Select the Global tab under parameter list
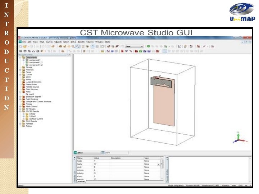The width and height of the screenshot is (259, 194). (81, 181)
